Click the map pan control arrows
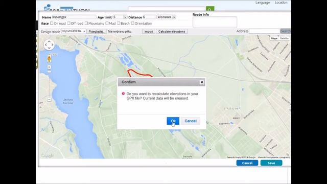 49,45
